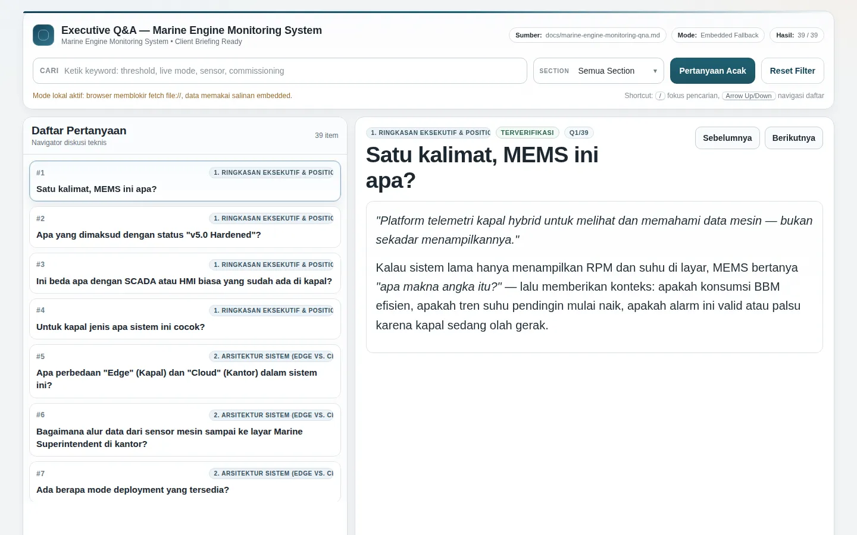Select question #1 Satu kalimat, MEMS ini apa?

point(185,181)
